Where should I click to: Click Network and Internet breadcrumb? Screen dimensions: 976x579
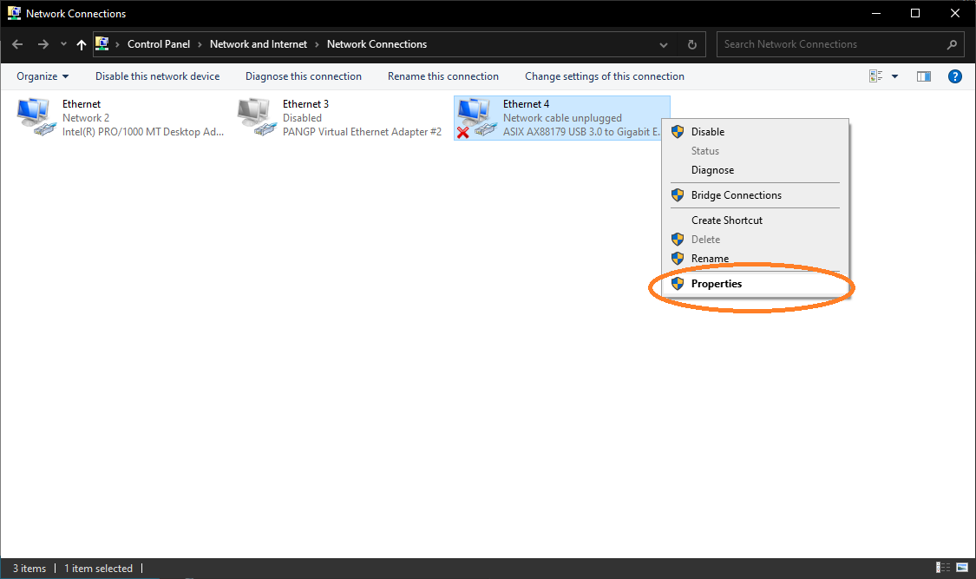coord(259,44)
